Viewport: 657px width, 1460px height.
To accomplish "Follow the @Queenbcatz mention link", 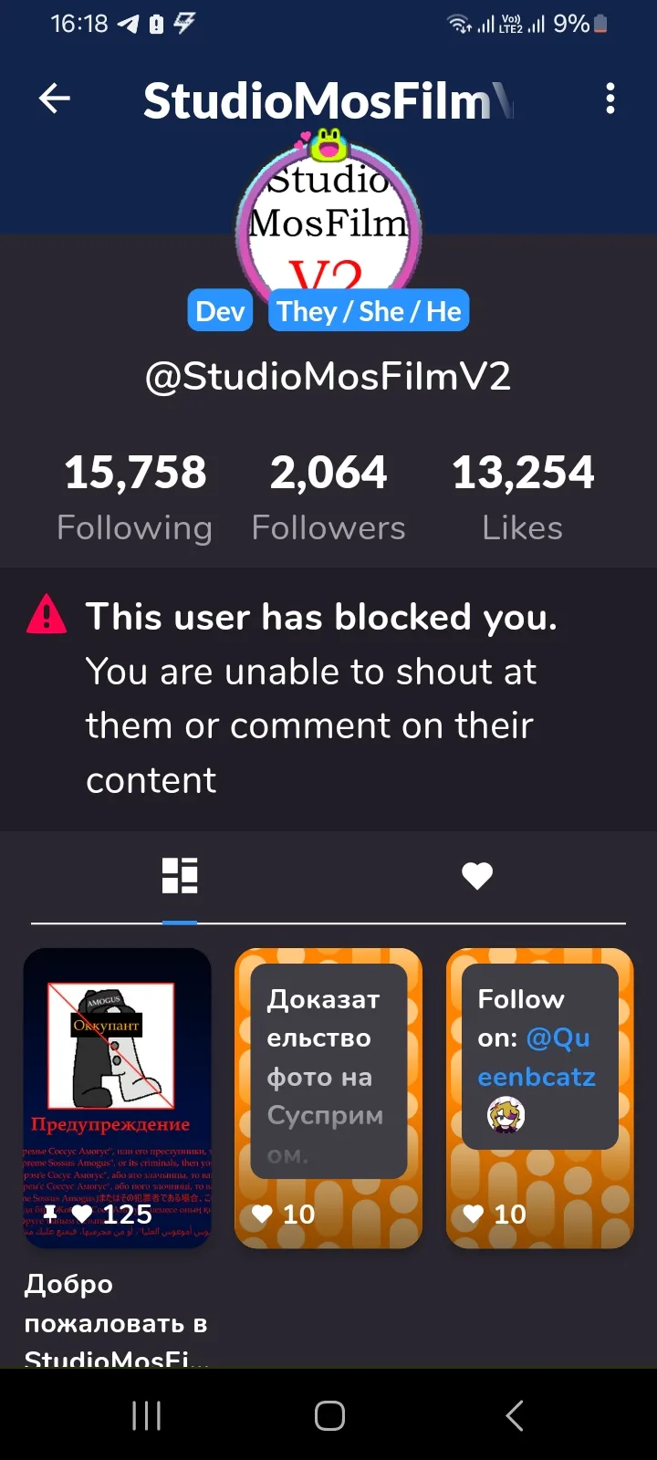I will click(538, 1058).
